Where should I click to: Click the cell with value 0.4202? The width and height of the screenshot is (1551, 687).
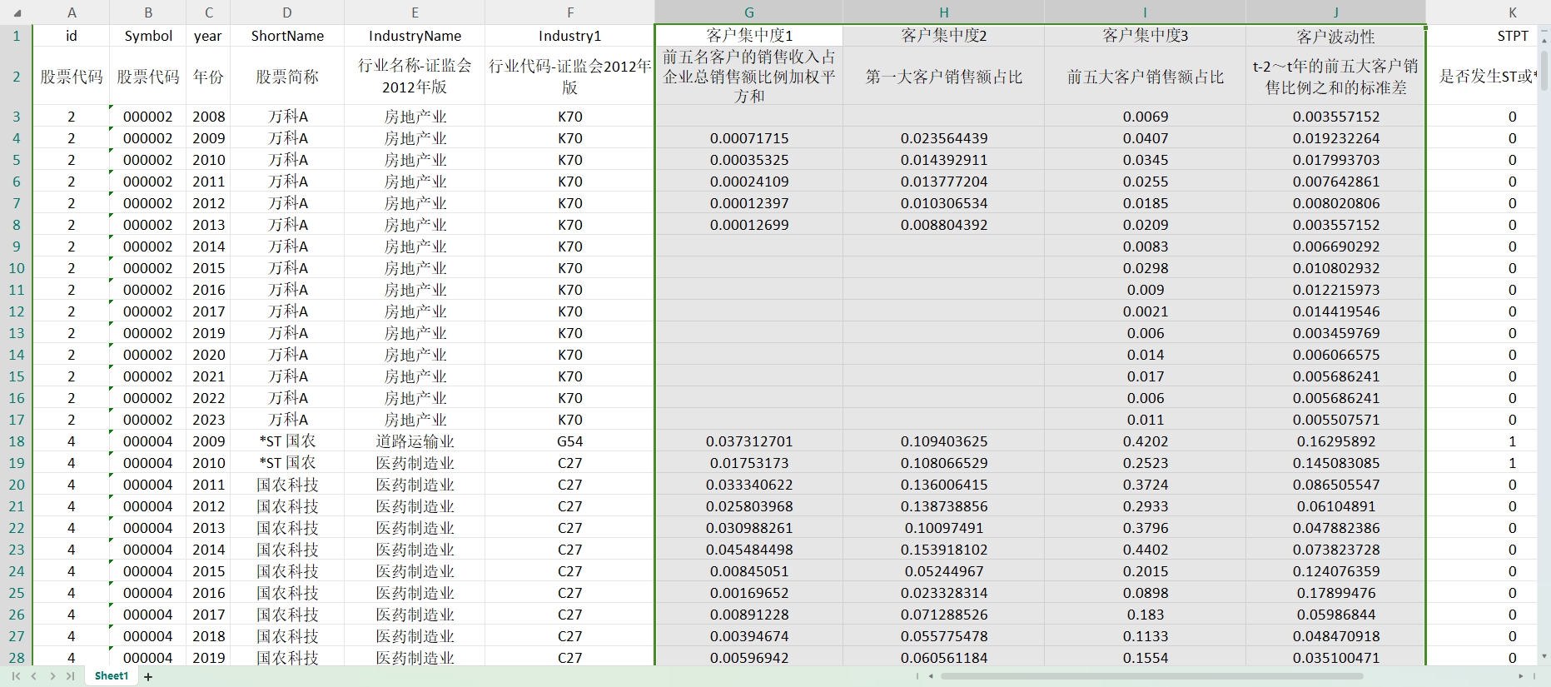pos(1146,441)
